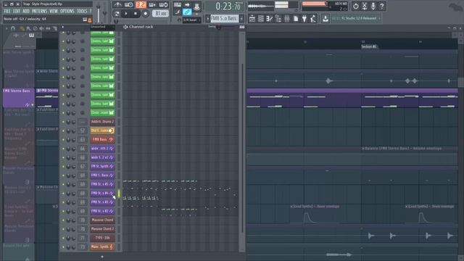Screen dimensions: 464x261
Task: Adjust the Channel rack swing slider
Action: 218,28
